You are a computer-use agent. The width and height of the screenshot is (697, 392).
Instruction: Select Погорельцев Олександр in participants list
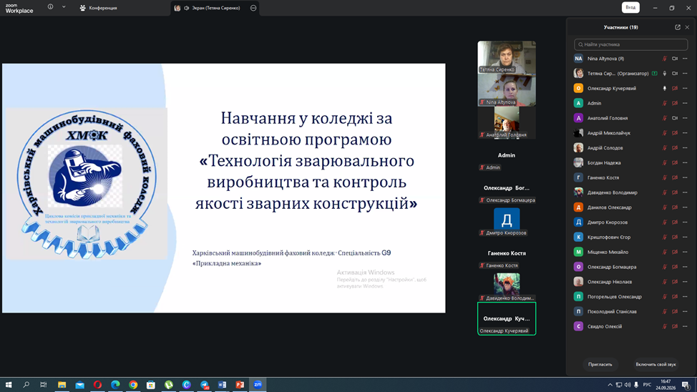point(630,297)
